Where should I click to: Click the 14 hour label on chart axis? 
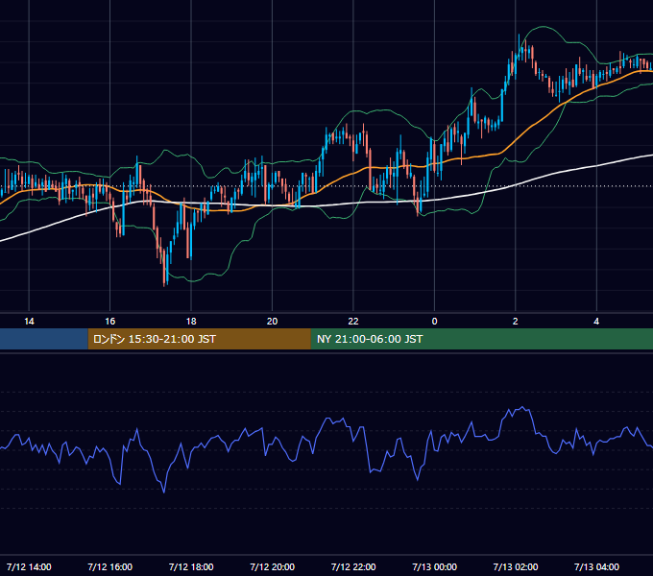(29, 322)
